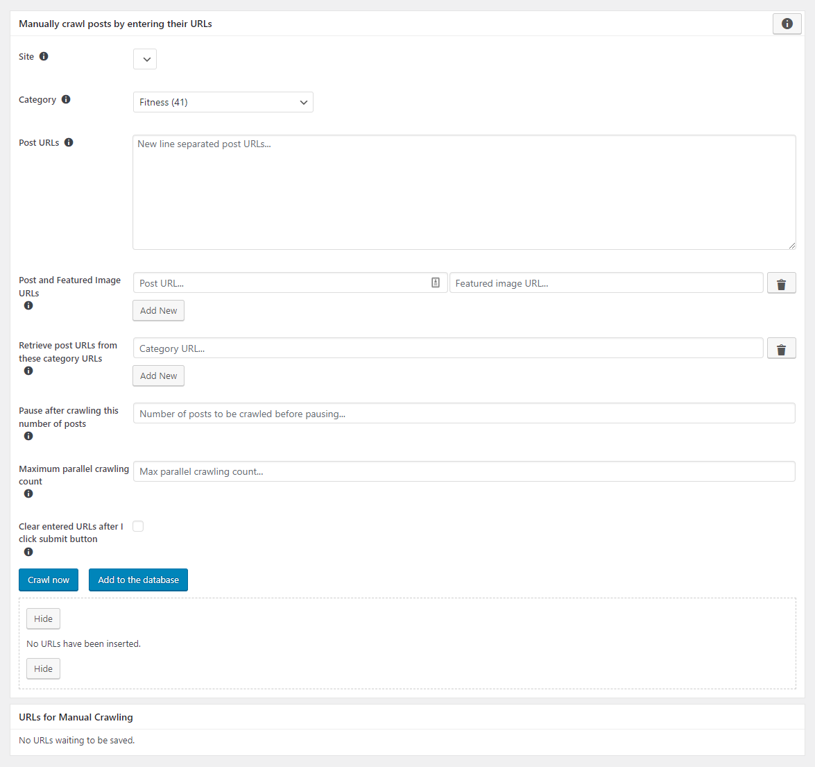Show info icon under Post and Featured Image URLs
Viewport: 815px width, 767px height.
coord(28,306)
